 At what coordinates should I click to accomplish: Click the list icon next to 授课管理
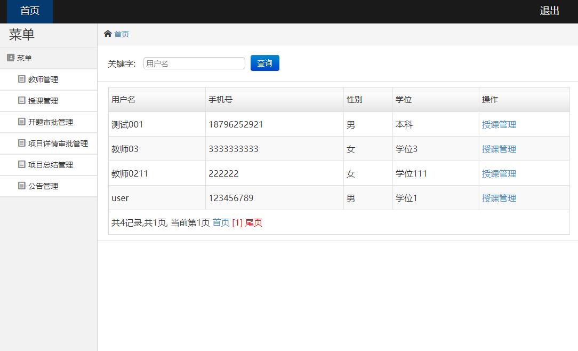point(22,100)
